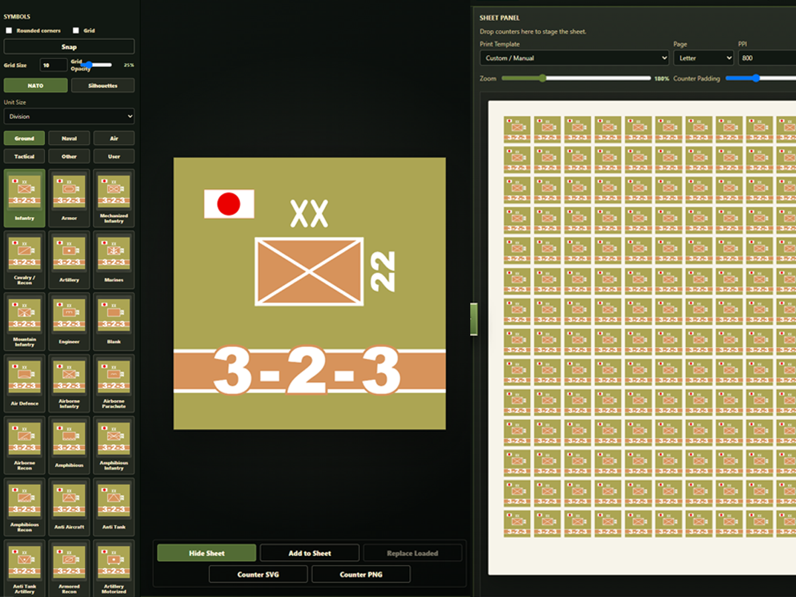Pick the Airborne Parachute symbol
The width and height of the screenshot is (796, 597).
113,383
